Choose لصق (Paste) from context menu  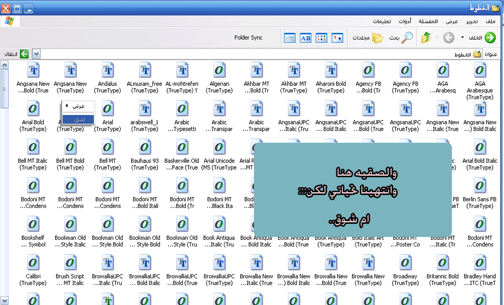(78, 119)
